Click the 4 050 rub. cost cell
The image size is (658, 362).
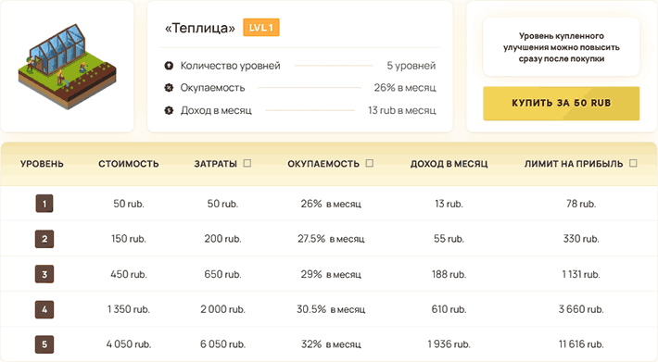[129, 344]
